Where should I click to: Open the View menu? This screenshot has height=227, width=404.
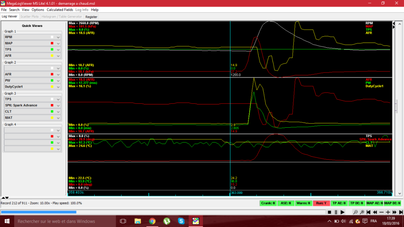(26, 10)
